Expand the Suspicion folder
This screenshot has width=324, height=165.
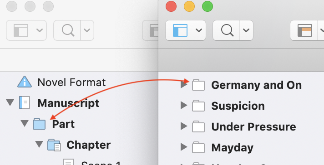tap(184, 105)
